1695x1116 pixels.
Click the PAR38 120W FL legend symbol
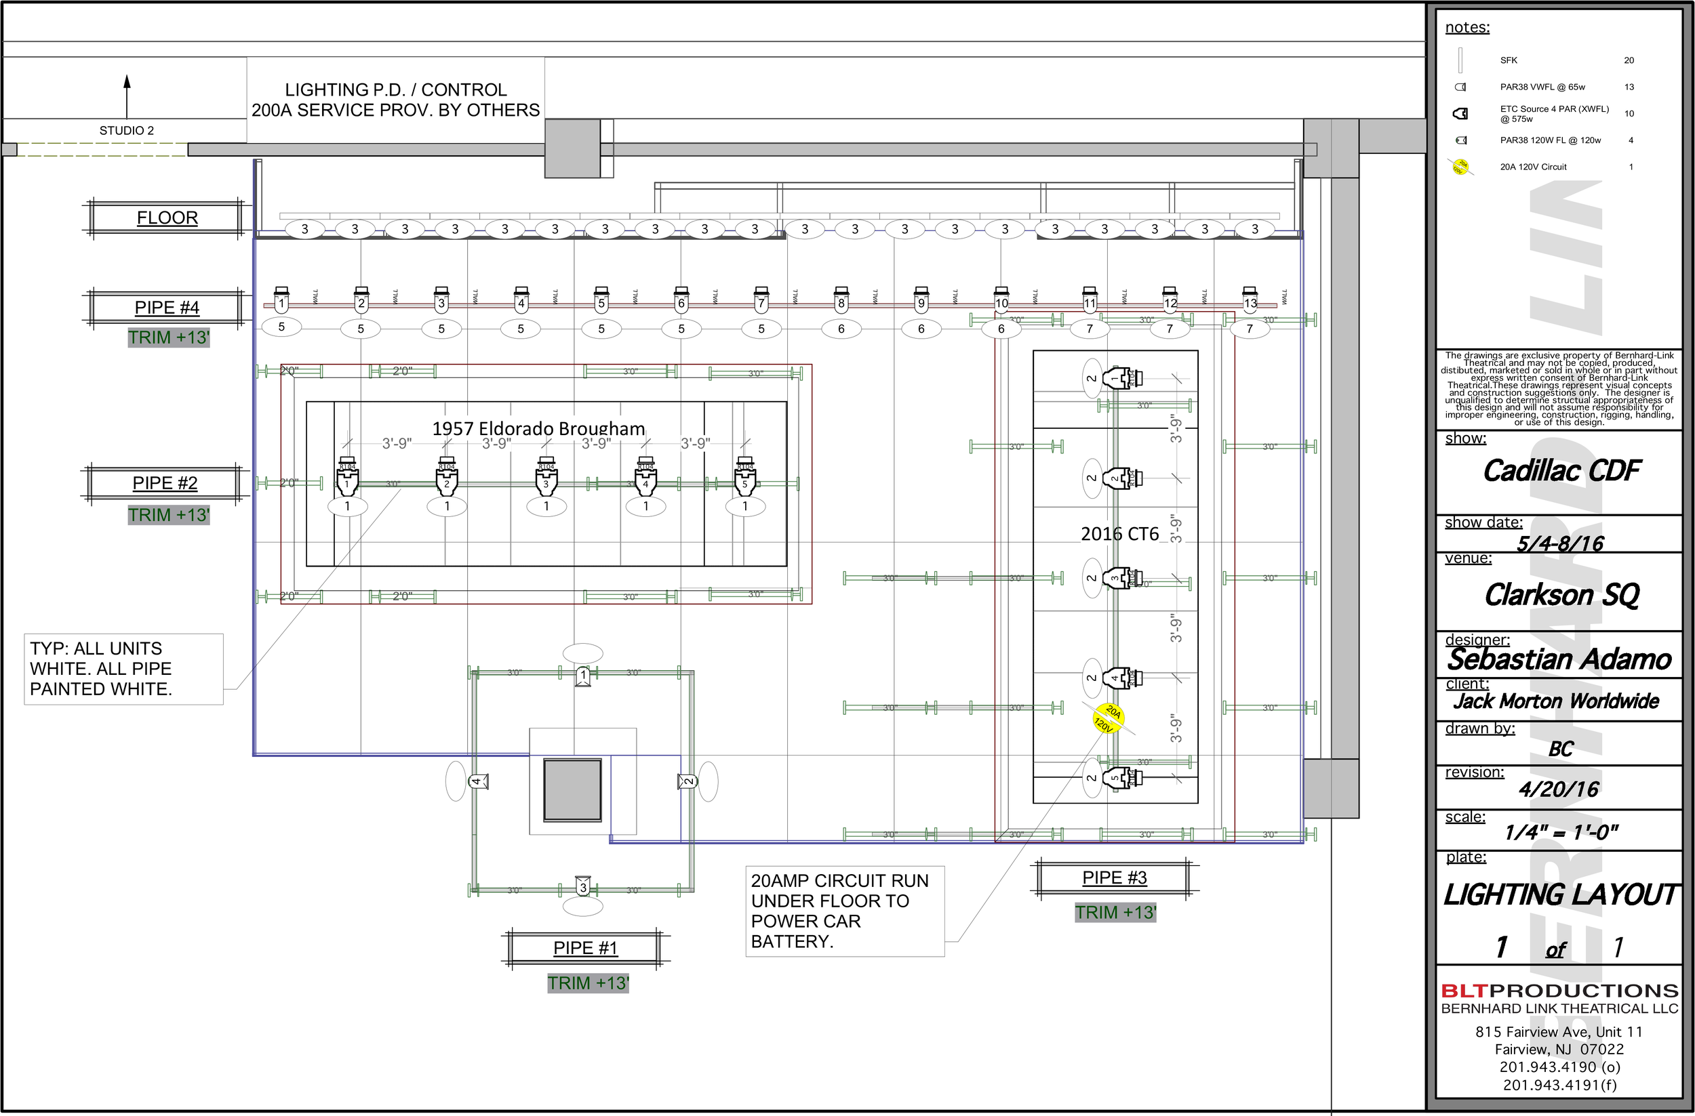[1460, 140]
